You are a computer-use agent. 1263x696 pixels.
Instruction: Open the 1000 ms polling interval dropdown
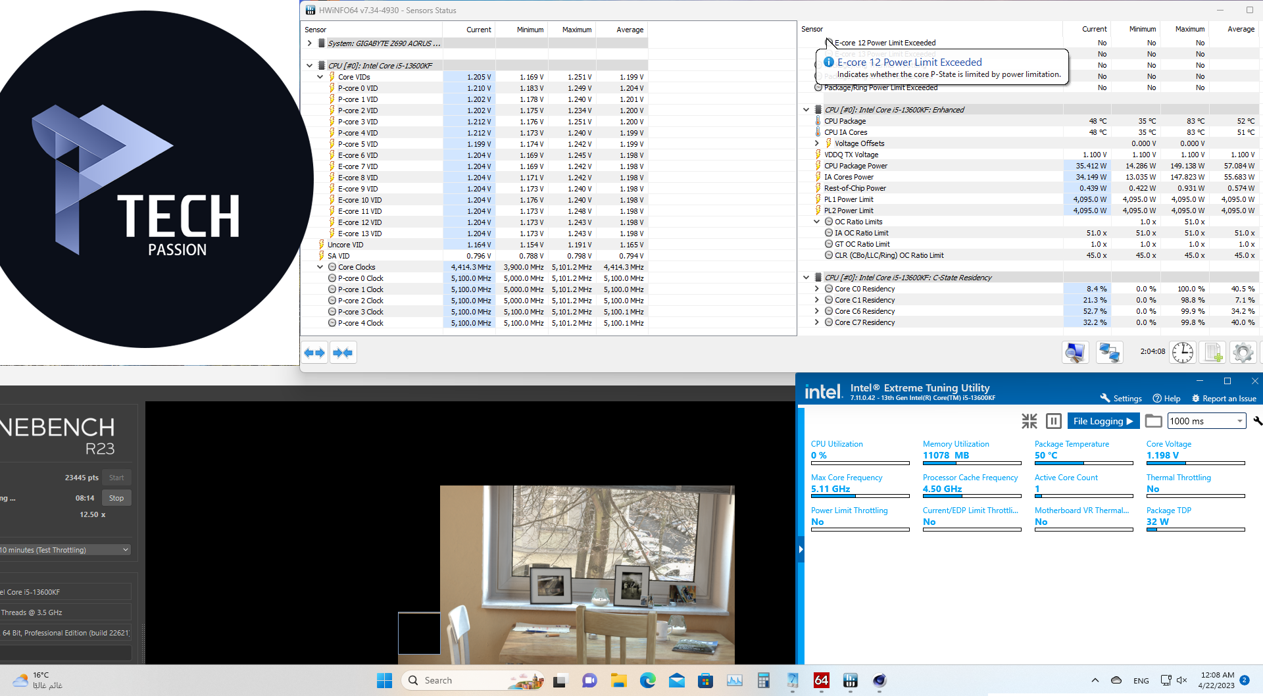pos(1206,421)
